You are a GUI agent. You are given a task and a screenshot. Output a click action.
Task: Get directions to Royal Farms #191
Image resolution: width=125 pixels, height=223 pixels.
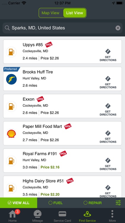tap(108, 164)
